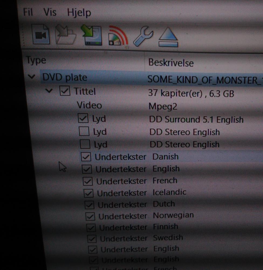Uncheck the Danish Undertekster checkbox
The image size is (263, 270).
pyautogui.click(x=86, y=157)
